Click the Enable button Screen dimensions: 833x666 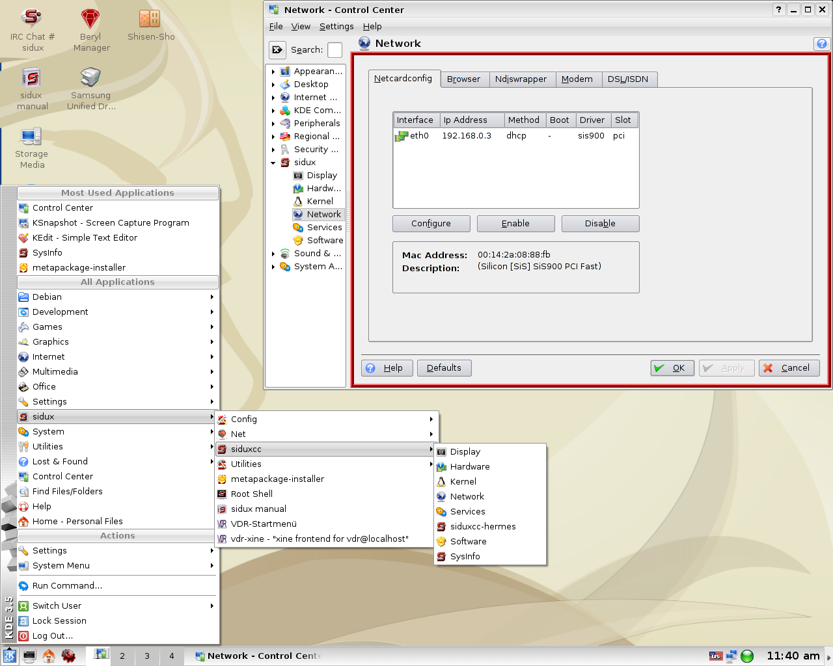515,224
